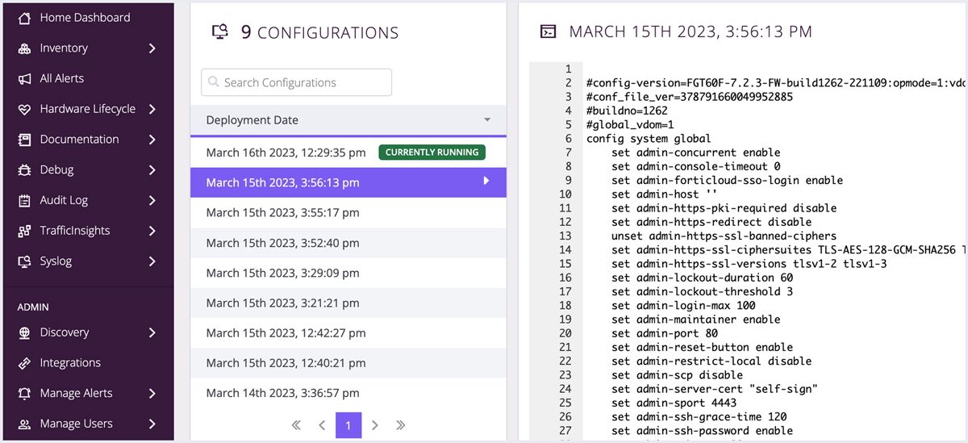The width and height of the screenshot is (968, 443).
Task: Click the Syslog icon in sidebar
Action: pos(24,261)
